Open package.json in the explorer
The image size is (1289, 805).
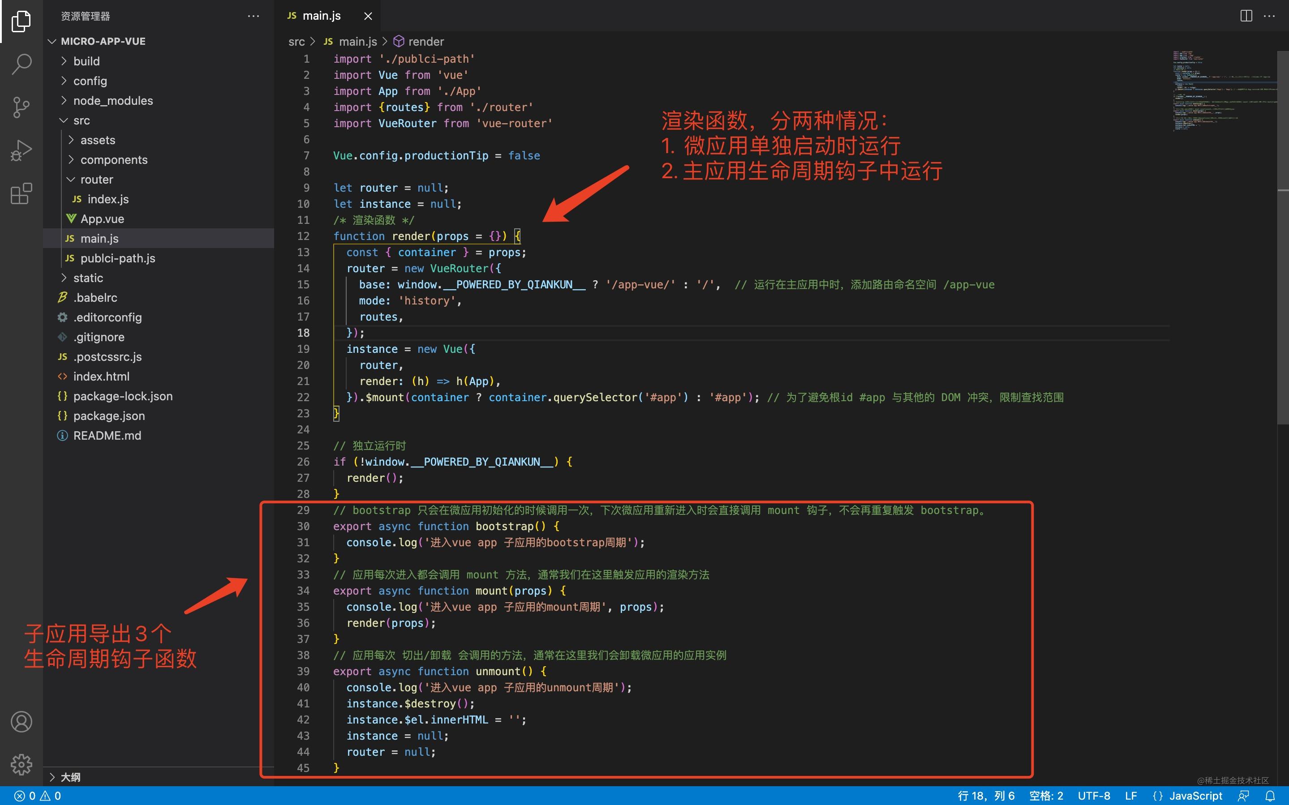[x=109, y=416]
